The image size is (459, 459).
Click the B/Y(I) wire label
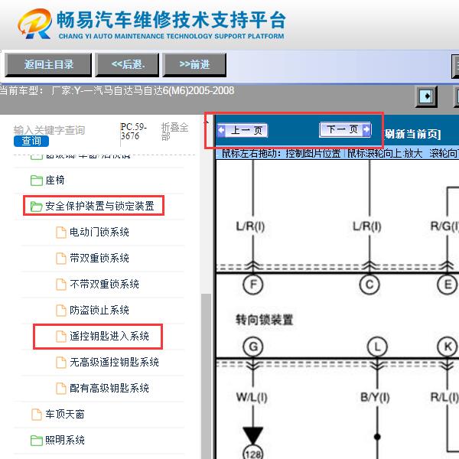click(375, 397)
